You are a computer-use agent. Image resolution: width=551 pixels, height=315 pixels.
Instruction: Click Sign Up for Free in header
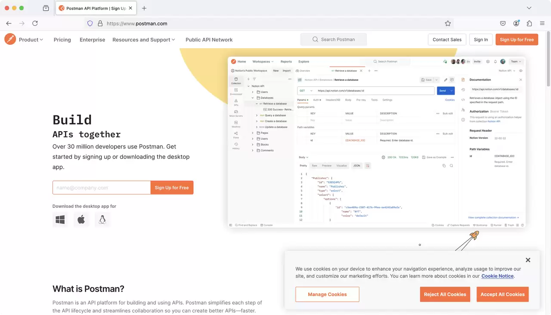coord(517,40)
